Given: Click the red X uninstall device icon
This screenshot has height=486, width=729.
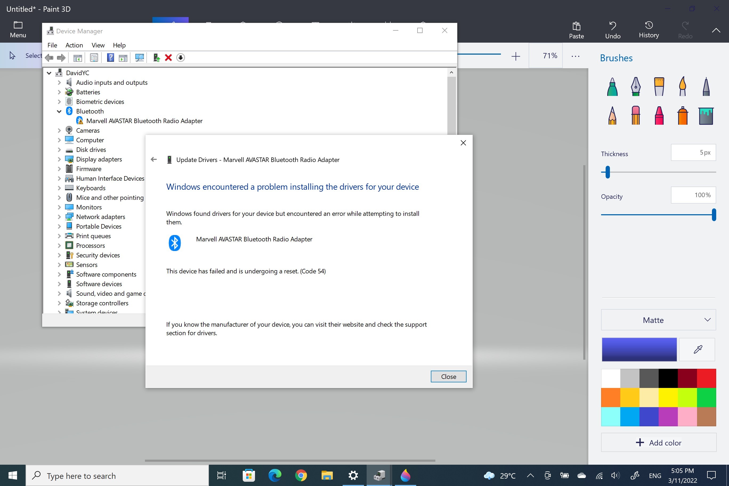Looking at the screenshot, I should click(x=168, y=58).
